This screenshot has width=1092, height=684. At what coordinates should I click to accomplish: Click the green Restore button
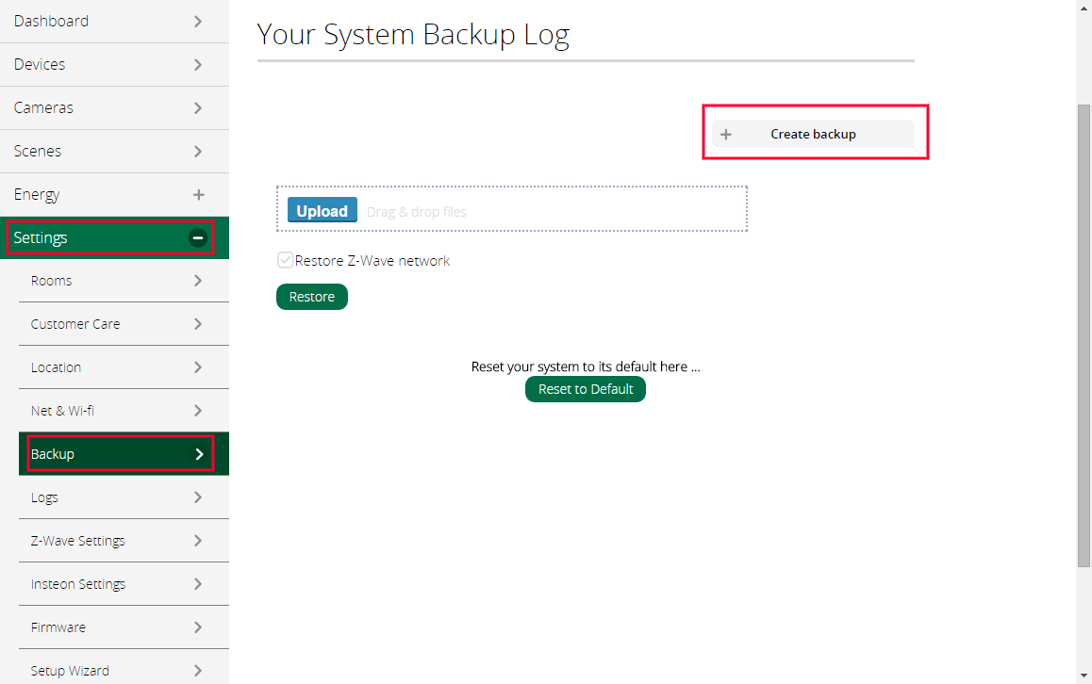coord(312,297)
